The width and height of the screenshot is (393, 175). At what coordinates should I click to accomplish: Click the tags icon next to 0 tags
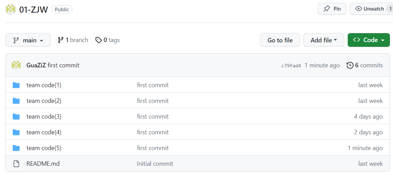pyautogui.click(x=99, y=40)
